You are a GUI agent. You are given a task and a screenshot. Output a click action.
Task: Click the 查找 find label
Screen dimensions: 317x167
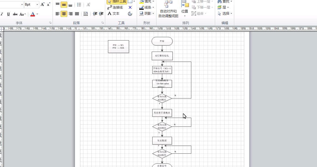coord(226,1)
